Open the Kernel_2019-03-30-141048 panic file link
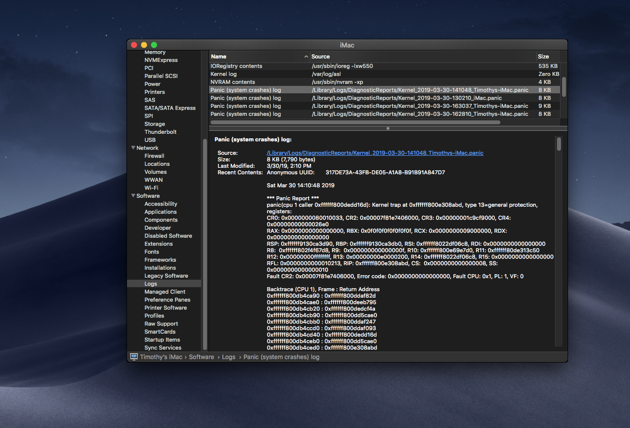The width and height of the screenshot is (630, 428). [375, 153]
